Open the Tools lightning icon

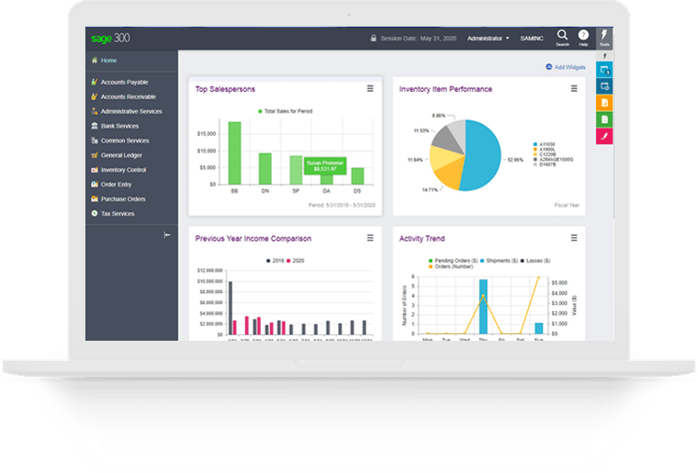pyautogui.click(x=604, y=38)
